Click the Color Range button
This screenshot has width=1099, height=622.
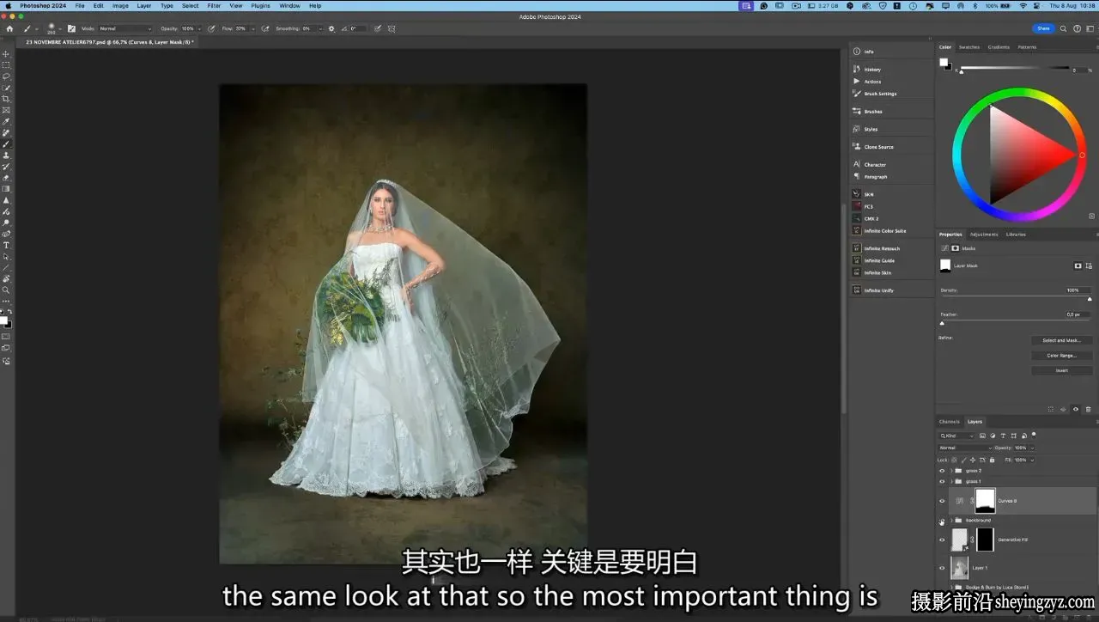[1061, 355]
